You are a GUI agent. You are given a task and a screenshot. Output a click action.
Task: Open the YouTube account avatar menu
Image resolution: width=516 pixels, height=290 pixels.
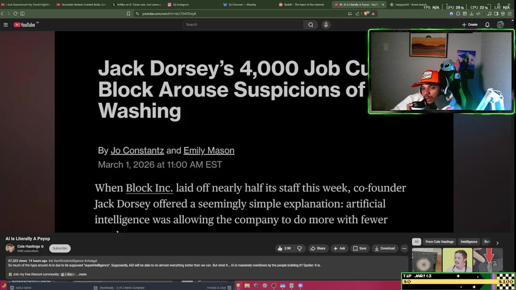500,25
